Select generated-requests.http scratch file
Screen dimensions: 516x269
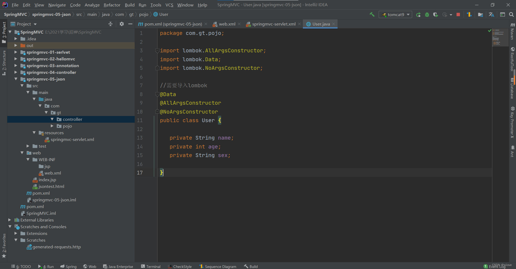point(56,247)
